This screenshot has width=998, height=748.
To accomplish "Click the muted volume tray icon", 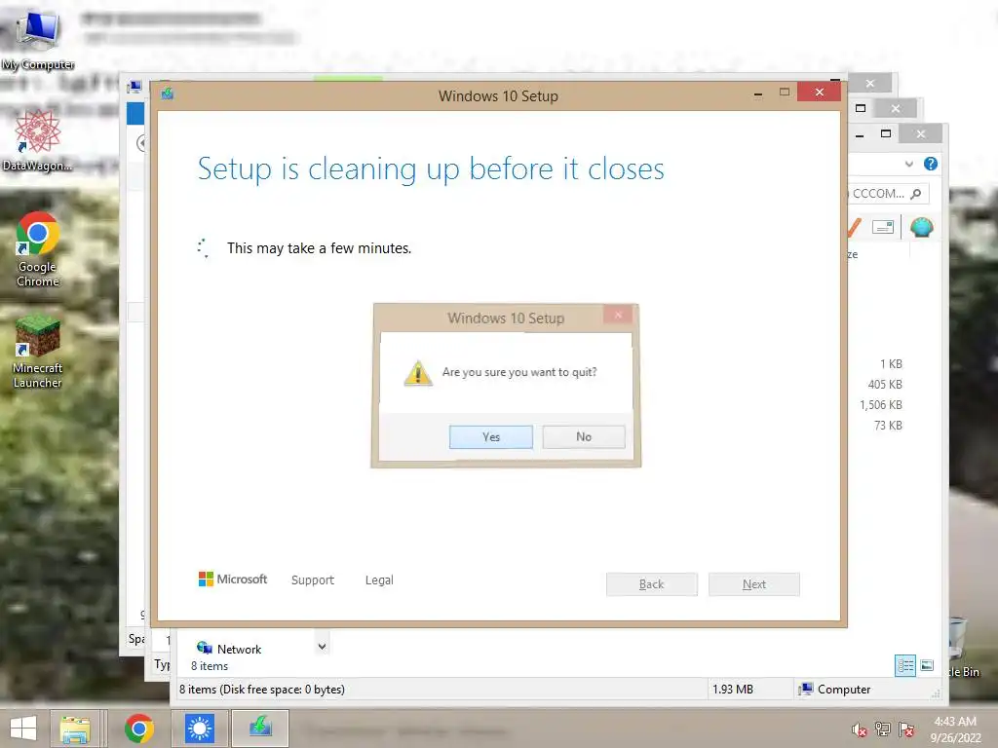I will (x=860, y=729).
